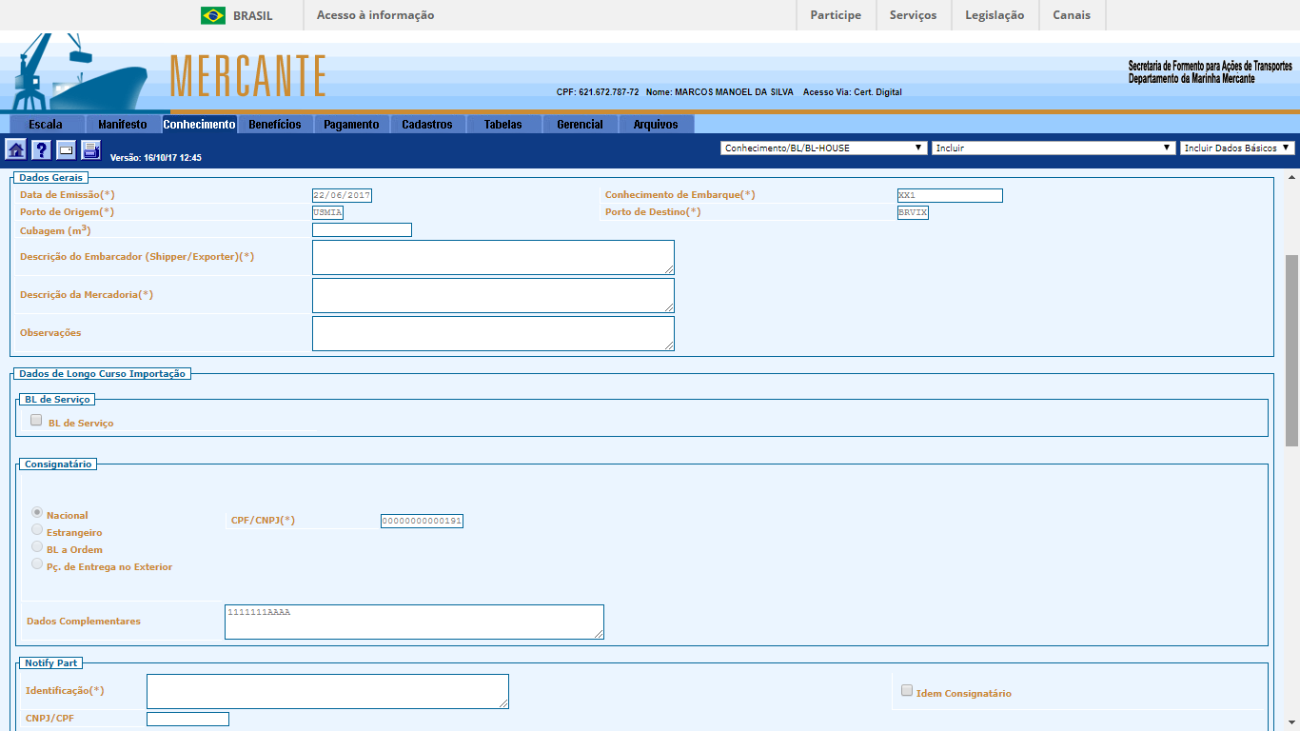Open the Manifesto tab
Image resolution: width=1300 pixels, height=731 pixels.
click(x=123, y=125)
